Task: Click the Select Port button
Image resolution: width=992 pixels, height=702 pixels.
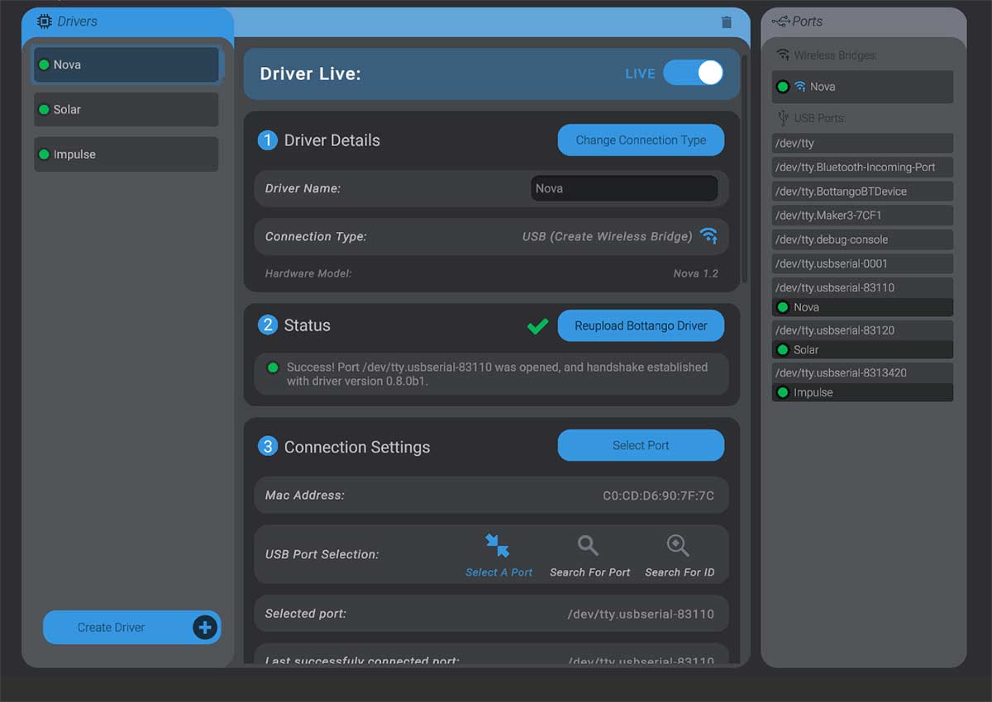Action: (x=641, y=445)
